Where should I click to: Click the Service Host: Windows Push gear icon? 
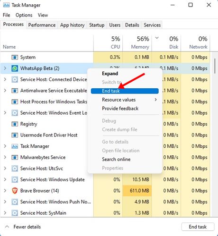15,202
